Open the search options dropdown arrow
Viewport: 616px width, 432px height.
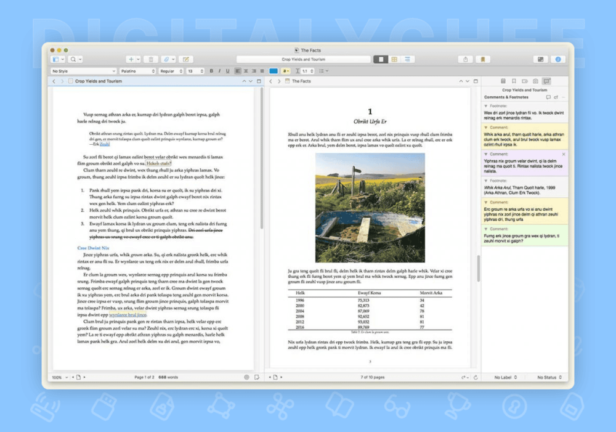(x=80, y=59)
